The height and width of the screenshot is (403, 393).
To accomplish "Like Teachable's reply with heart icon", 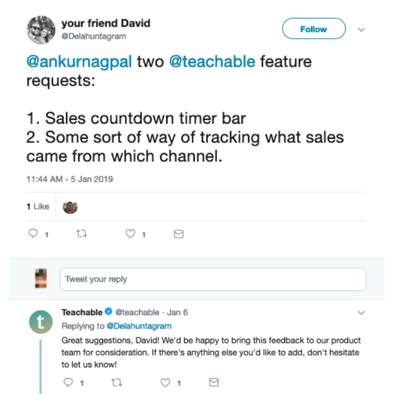I will click(165, 382).
